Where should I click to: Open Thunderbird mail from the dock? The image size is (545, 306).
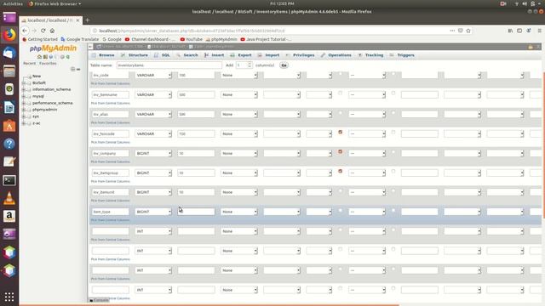(x=9, y=53)
